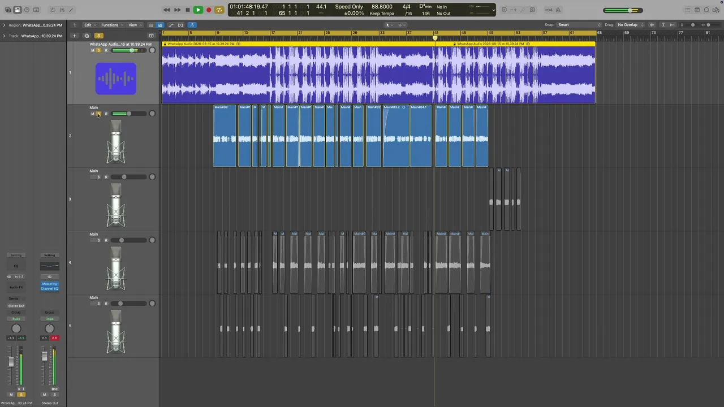Click the Main track 4 microphone icon

(116, 269)
